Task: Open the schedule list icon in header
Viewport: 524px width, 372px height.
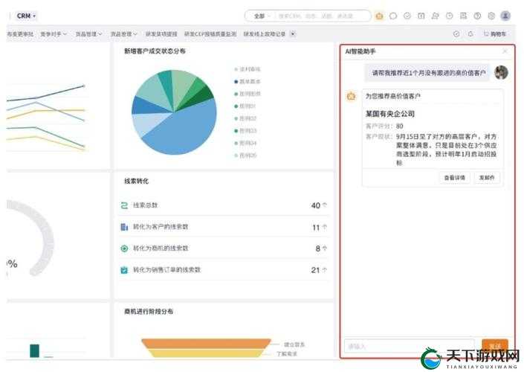Action: (464, 16)
